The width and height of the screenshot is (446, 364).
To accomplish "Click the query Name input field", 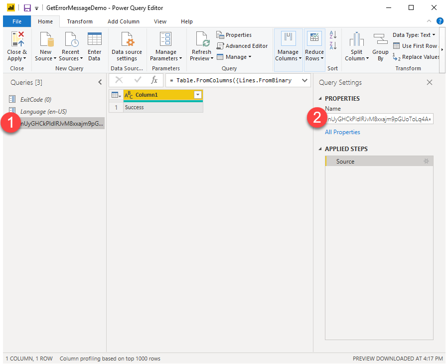I will pyautogui.click(x=379, y=119).
